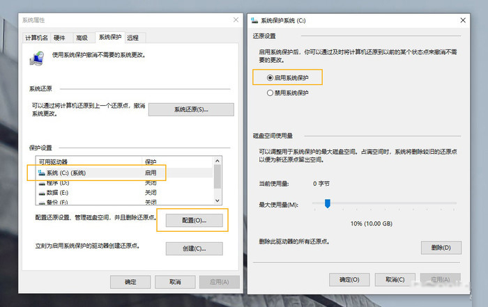Click the 保护 column header
Image resolution: width=488 pixels, height=307 pixels.
coord(178,162)
